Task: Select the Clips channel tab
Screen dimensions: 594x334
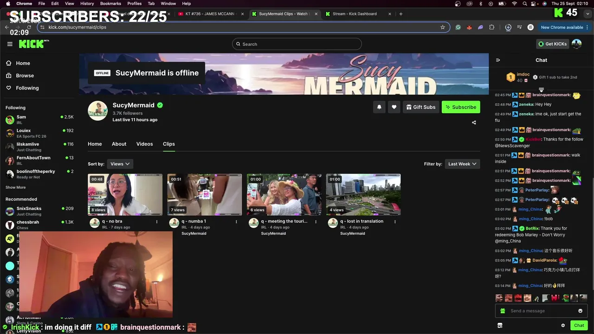Action: tap(169, 144)
